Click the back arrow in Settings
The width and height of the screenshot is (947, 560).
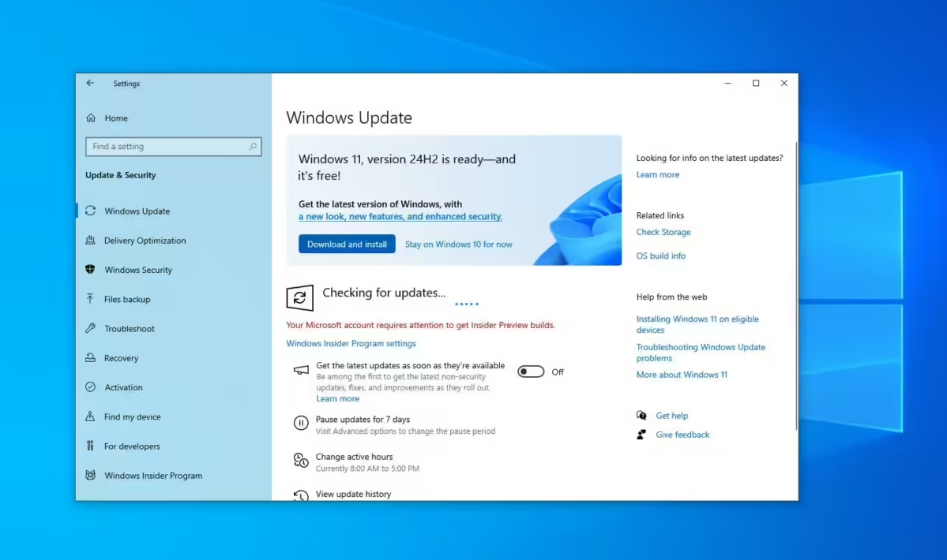pyautogui.click(x=90, y=83)
